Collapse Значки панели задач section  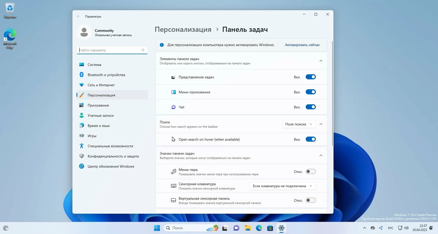321,155
